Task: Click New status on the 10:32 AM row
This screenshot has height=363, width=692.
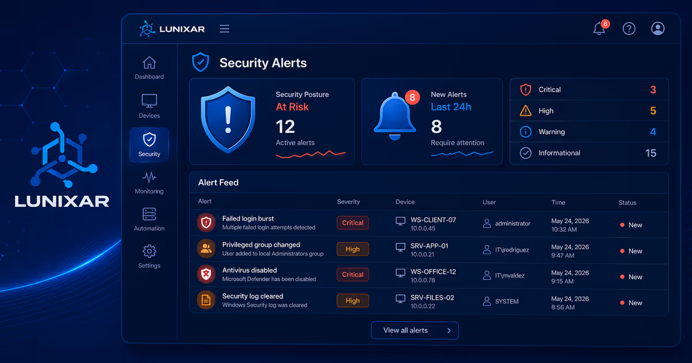Action: click(631, 225)
